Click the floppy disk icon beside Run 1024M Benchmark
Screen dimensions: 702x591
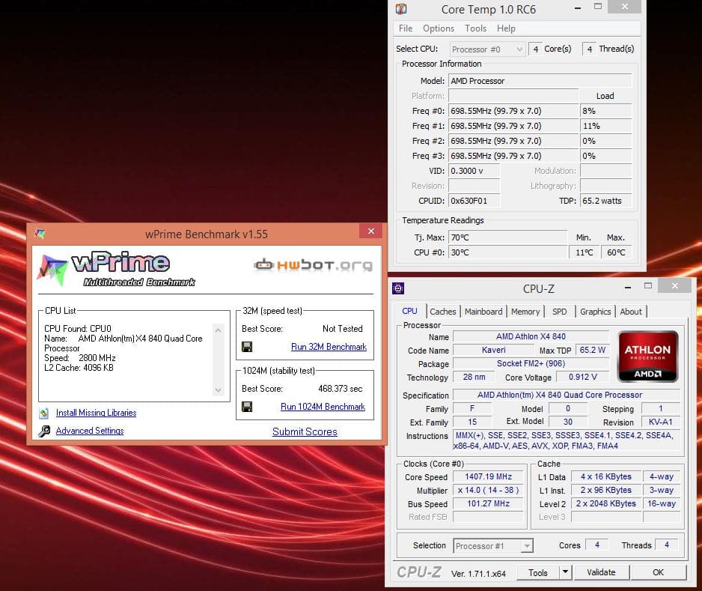point(247,407)
